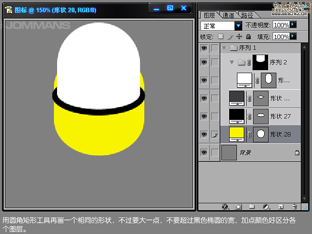Screen dimensions: 312x234
Task: Click the dark gray fill swatch thumbnail
Action: [236, 98]
